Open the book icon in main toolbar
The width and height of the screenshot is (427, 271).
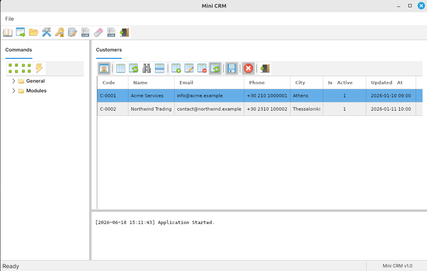pos(8,32)
